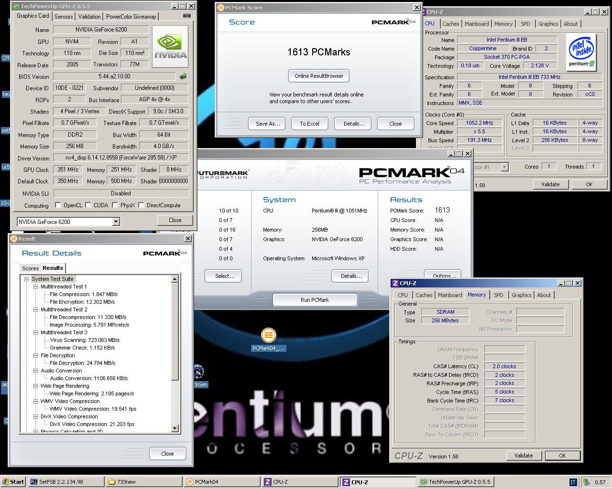Click the BIOS Version field 5.44.a2.10.00

click(x=114, y=76)
